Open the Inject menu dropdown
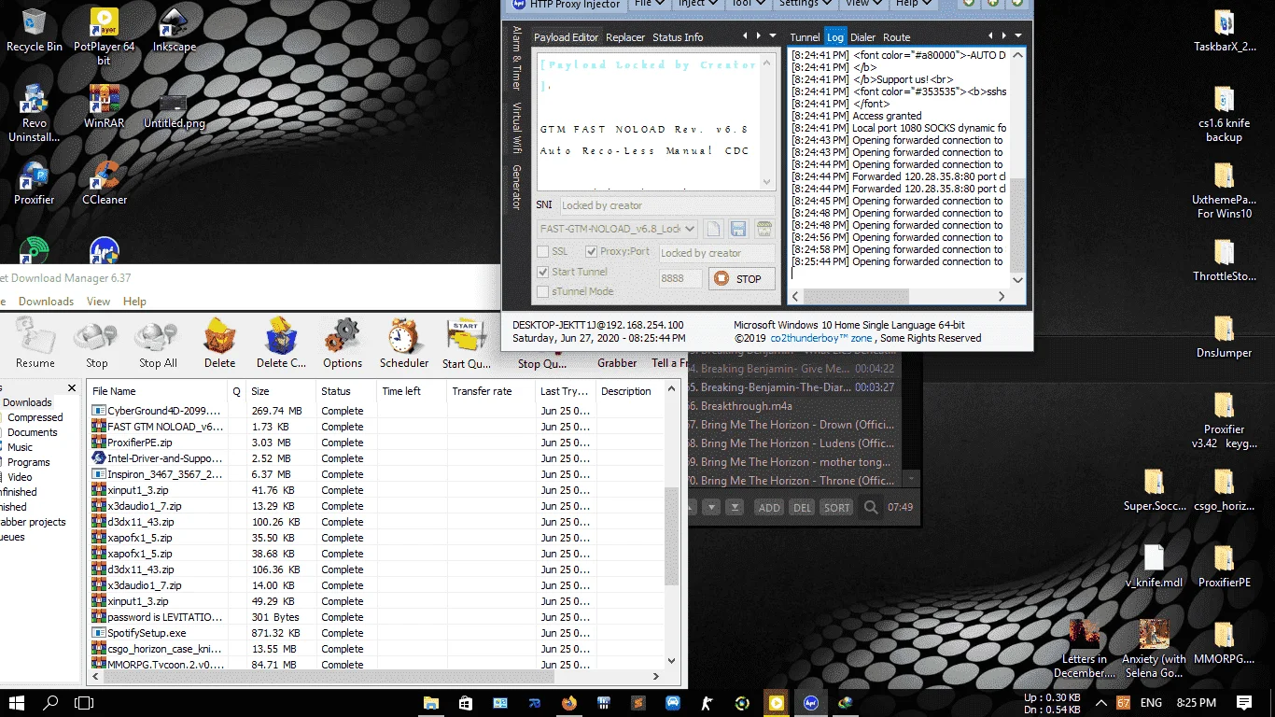1275x717 pixels. pyautogui.click(x=699, y=4)
